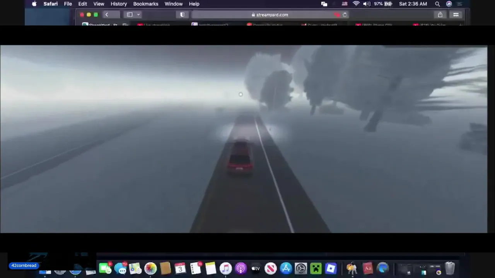Screen dimensions: 495x278
Task: Click the 42cornbread name badge
Action: point(24,266)
